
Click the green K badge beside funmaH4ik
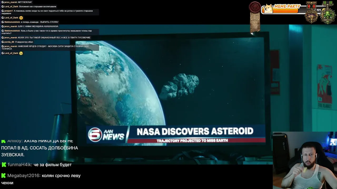(x=4, y=165)
